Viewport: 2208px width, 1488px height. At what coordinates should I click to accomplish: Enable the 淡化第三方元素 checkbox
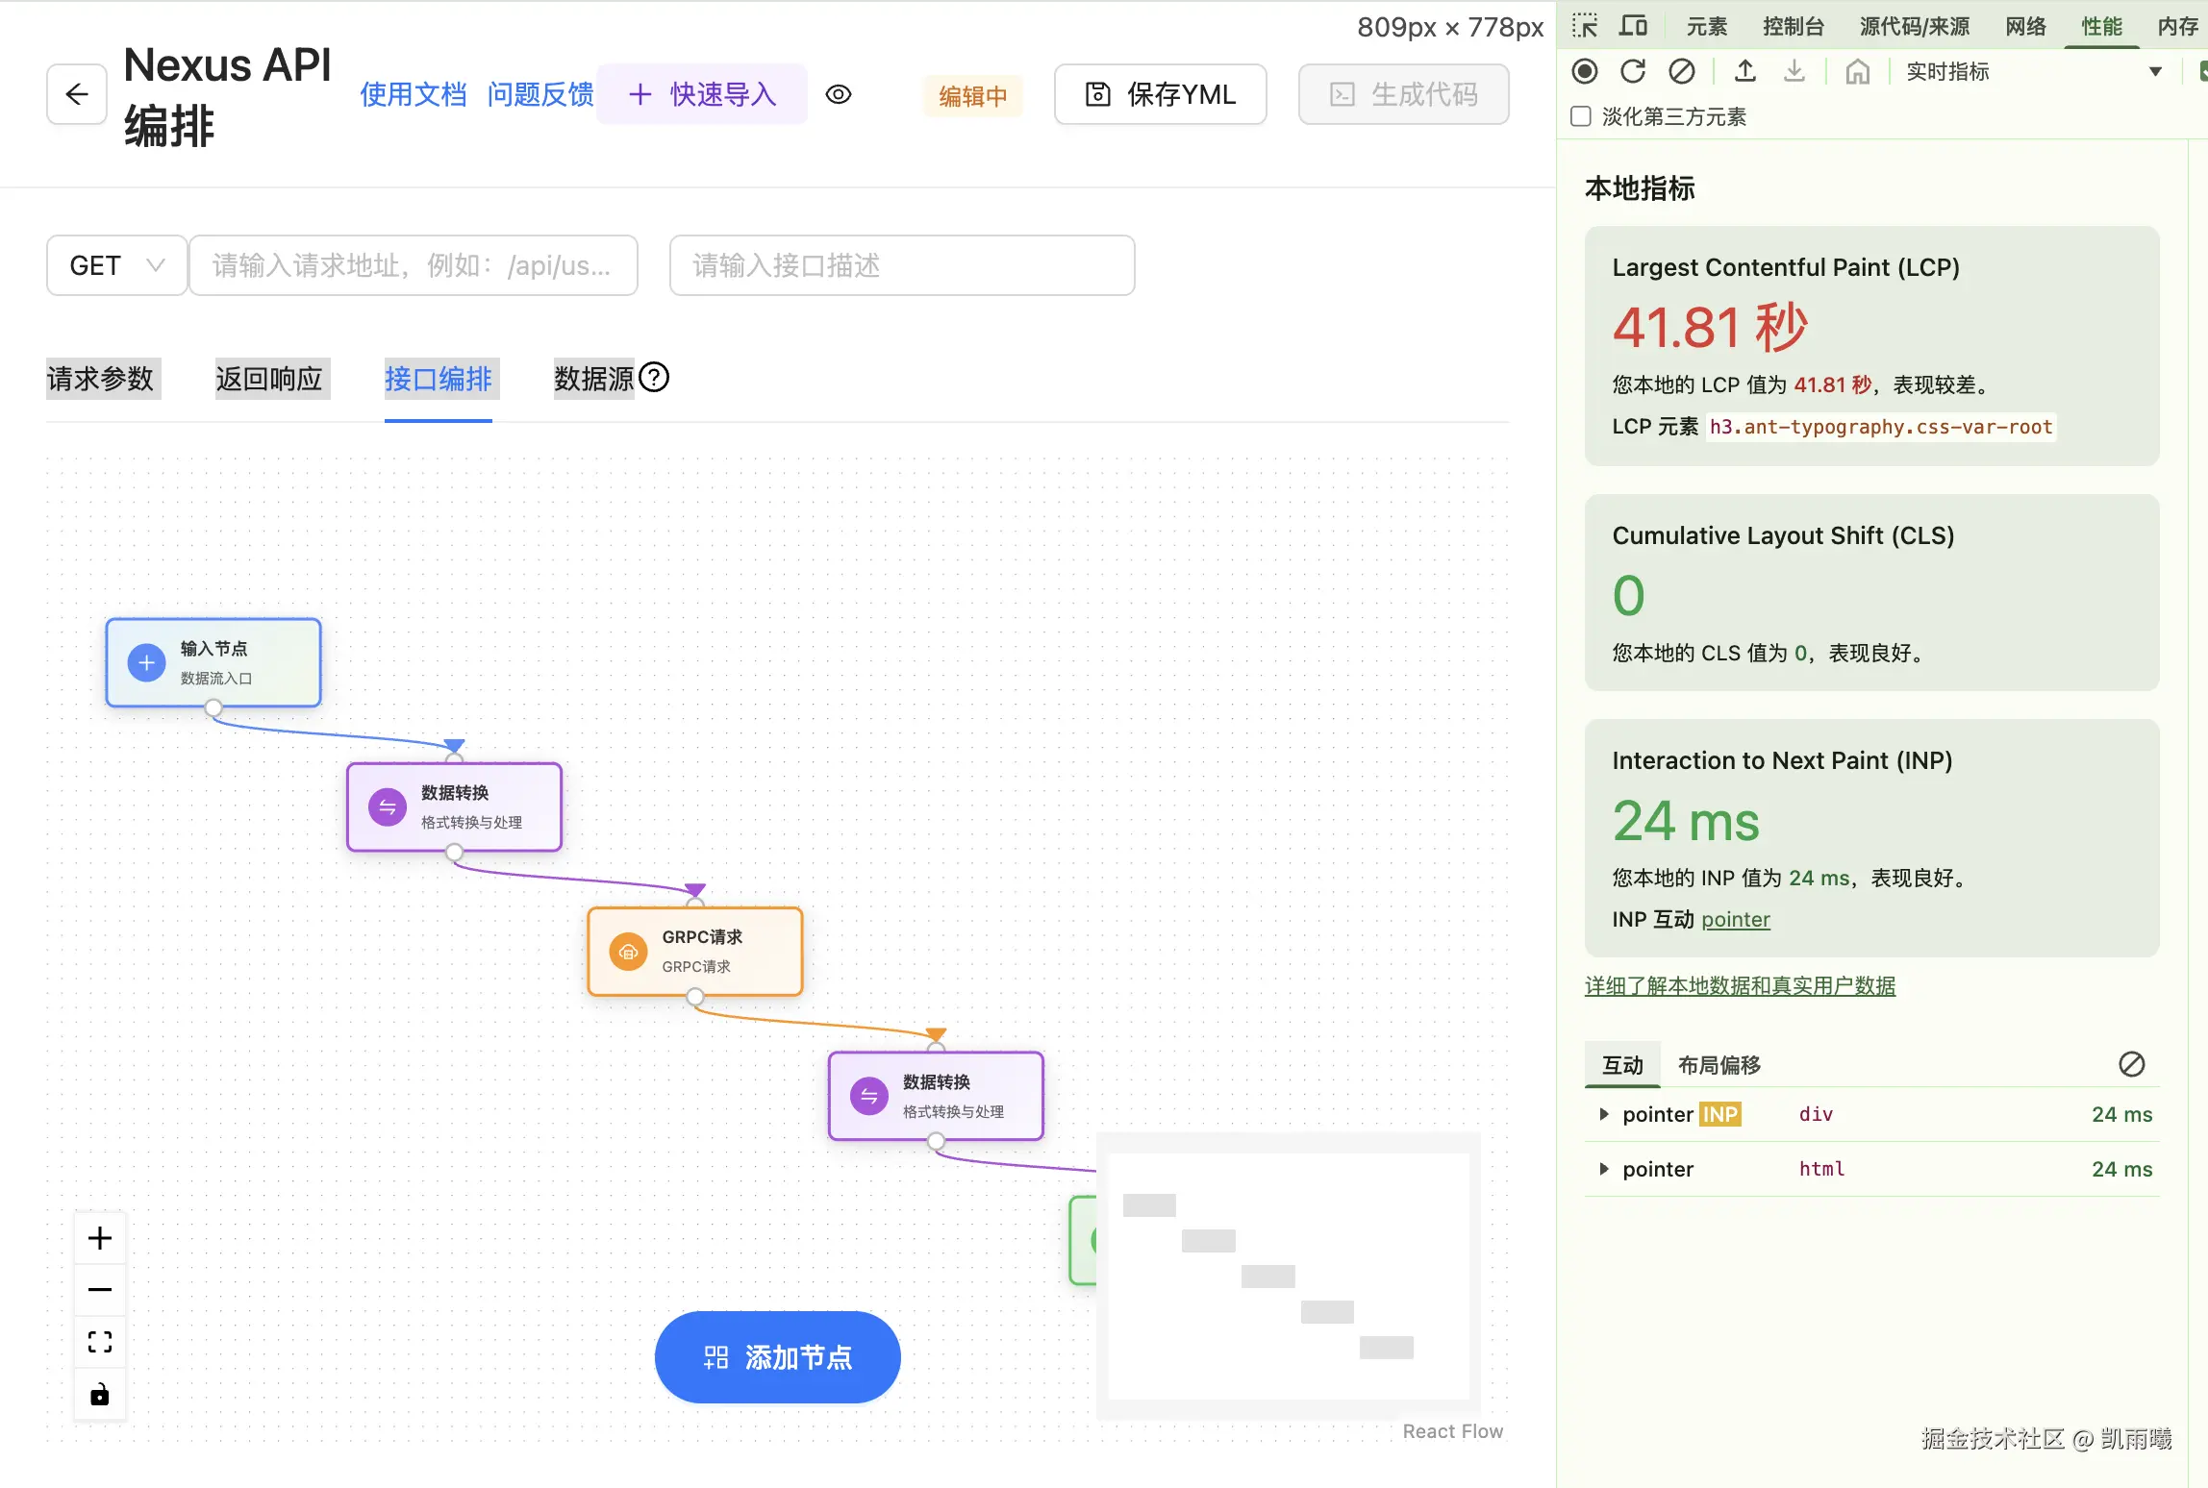(x=1581, y=116)
